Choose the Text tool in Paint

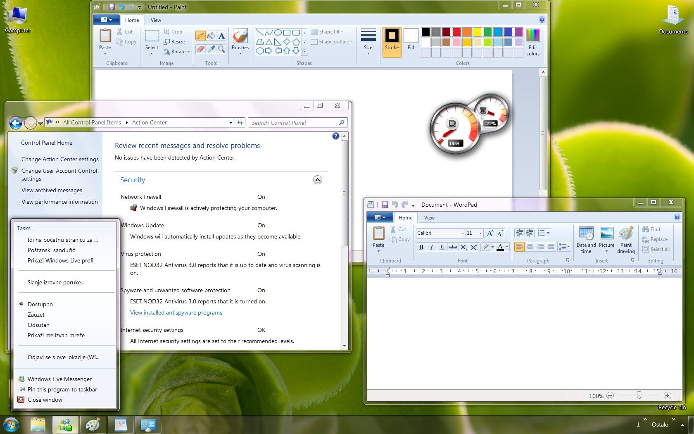222,36
